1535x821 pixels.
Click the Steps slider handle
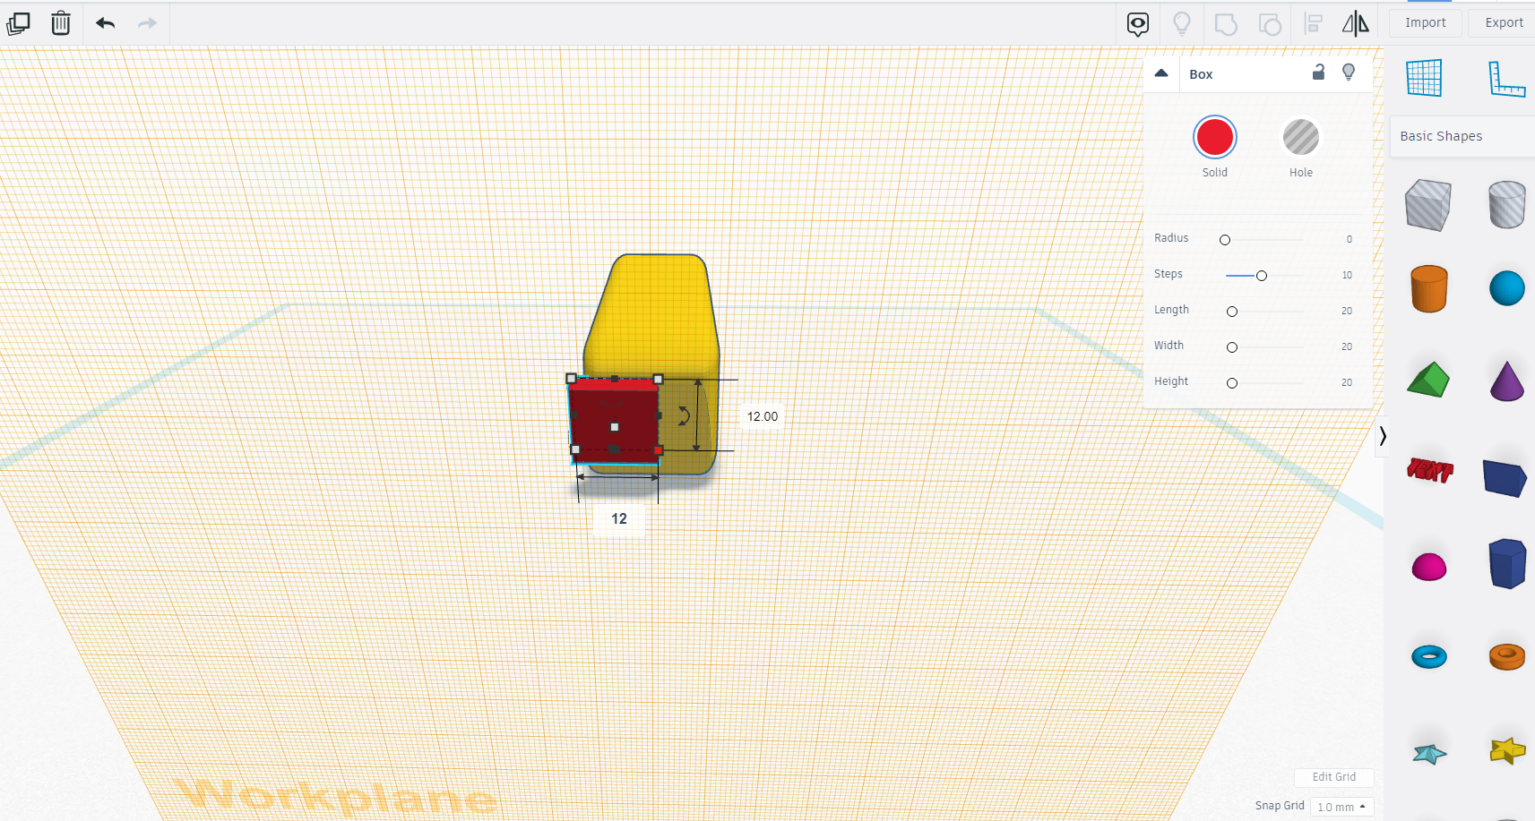pos(1262,276)
